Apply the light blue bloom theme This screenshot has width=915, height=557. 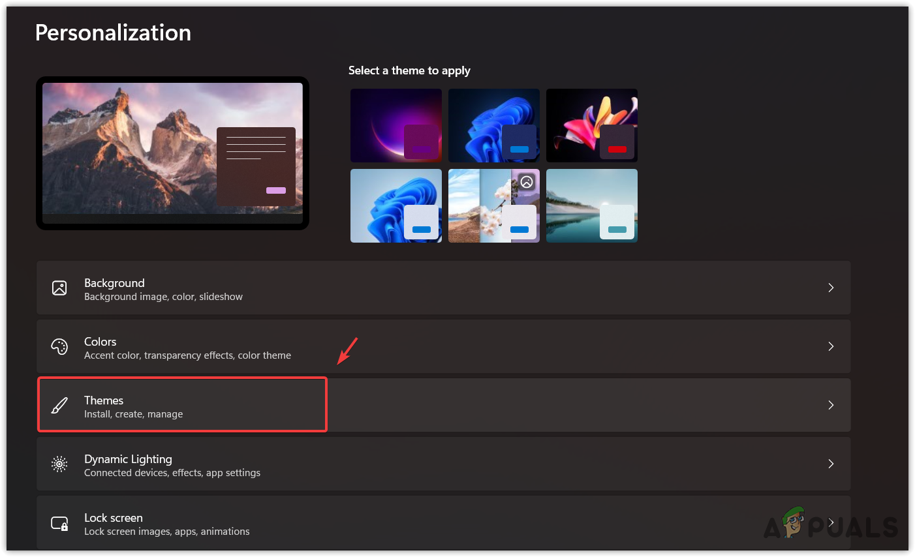[396, 205]
